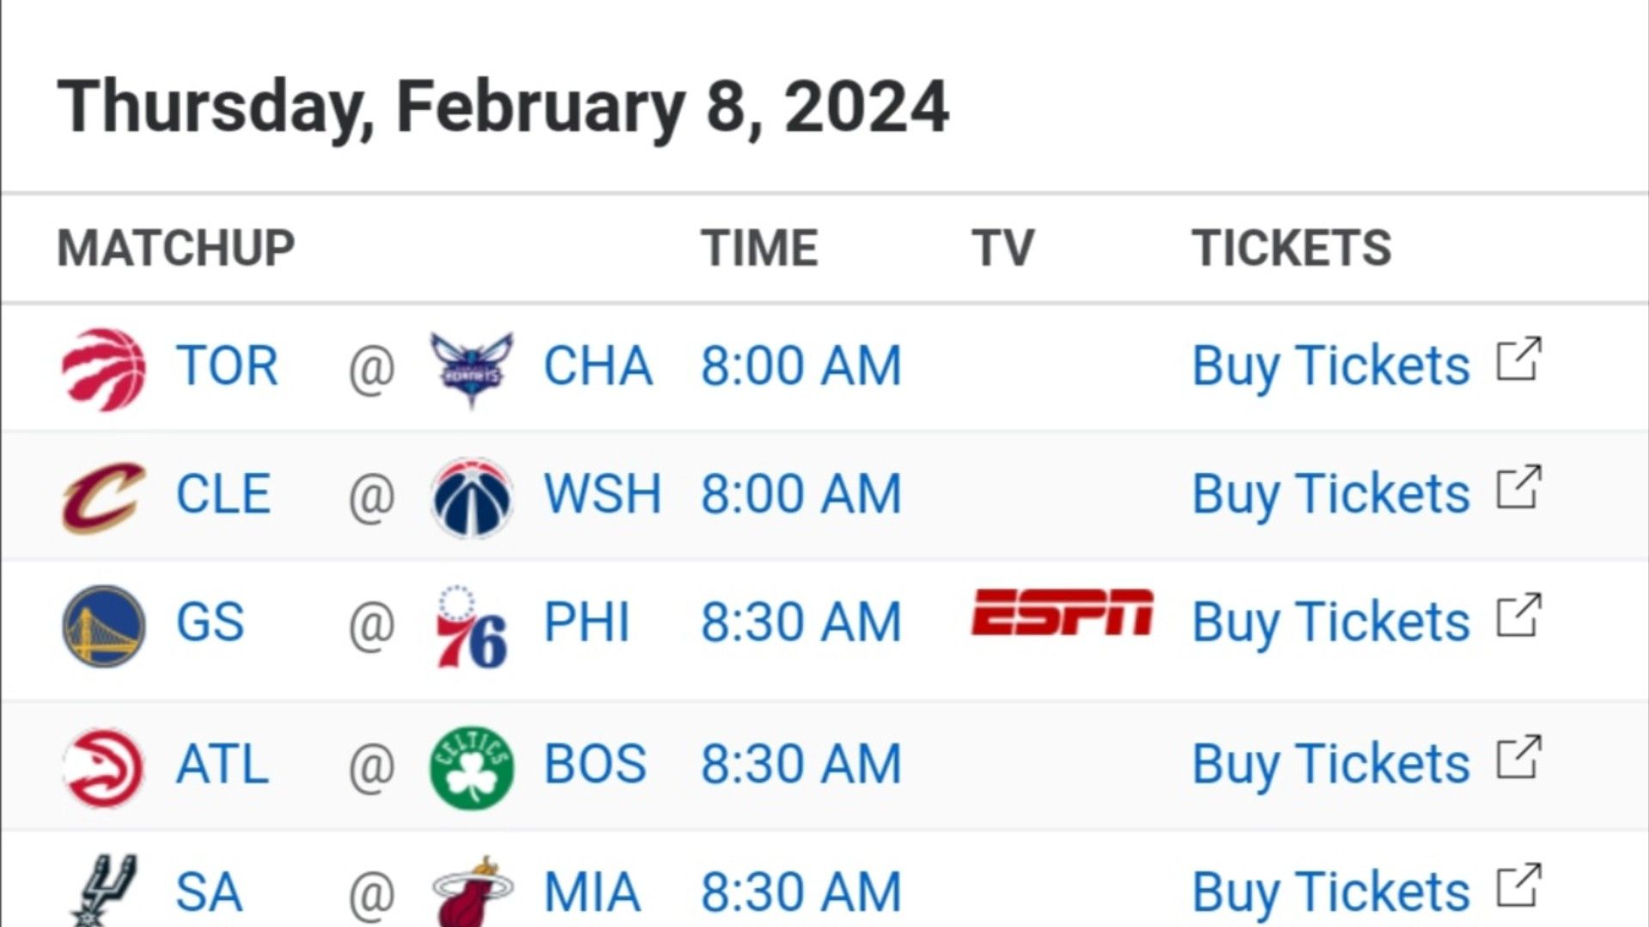The width and height of the screenshot is (1649, 927).
Task: Buy Tickets for CLE at WSH
Action: click(1330, 494)
